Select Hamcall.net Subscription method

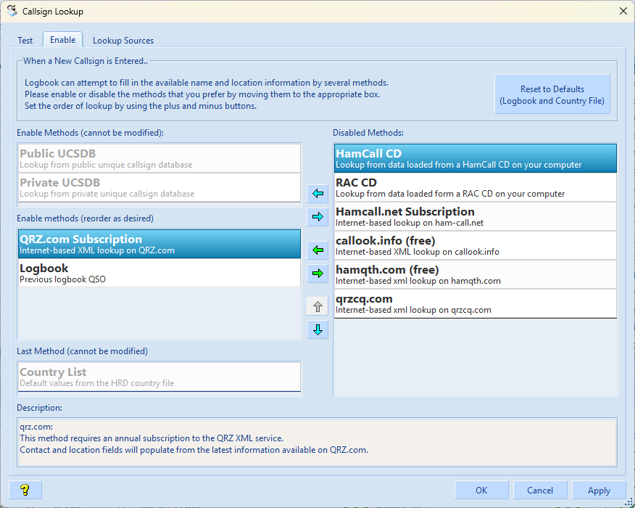[x=476, y=216]
